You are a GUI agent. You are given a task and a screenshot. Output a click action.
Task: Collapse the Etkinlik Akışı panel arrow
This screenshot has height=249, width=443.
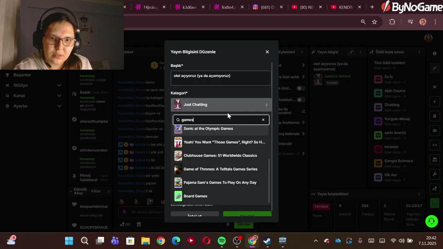coord(71,191)
